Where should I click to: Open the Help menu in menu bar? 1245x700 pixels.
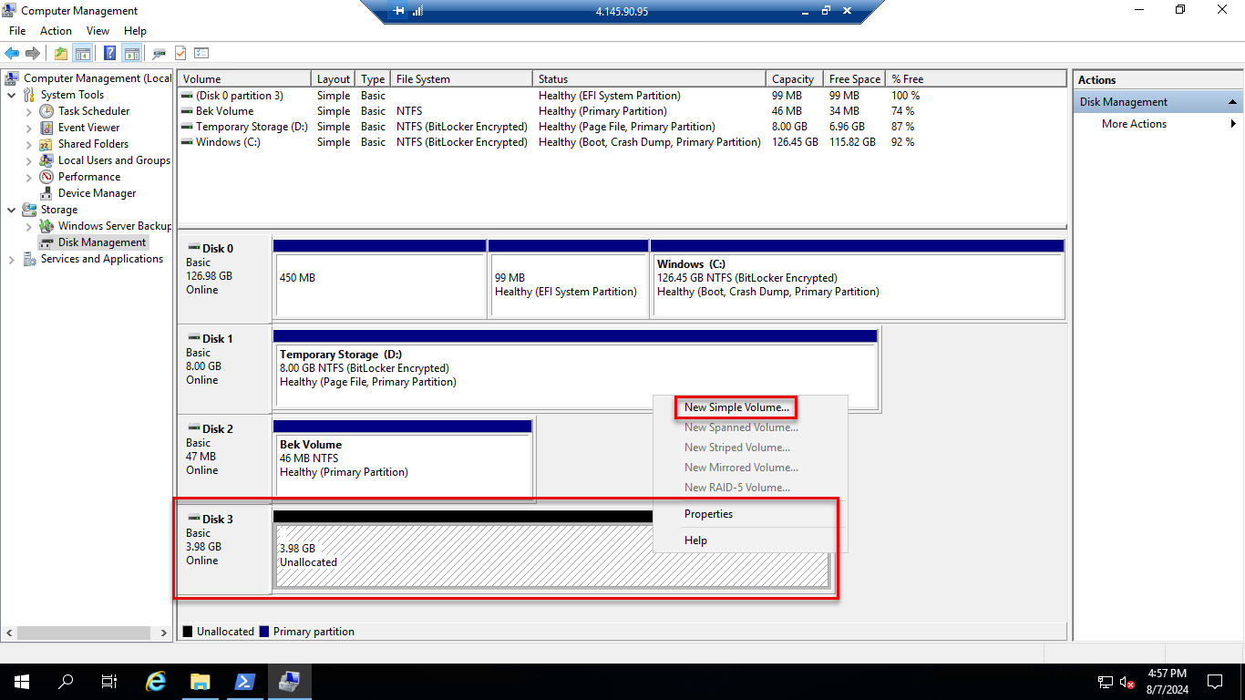tap(135, 31)
